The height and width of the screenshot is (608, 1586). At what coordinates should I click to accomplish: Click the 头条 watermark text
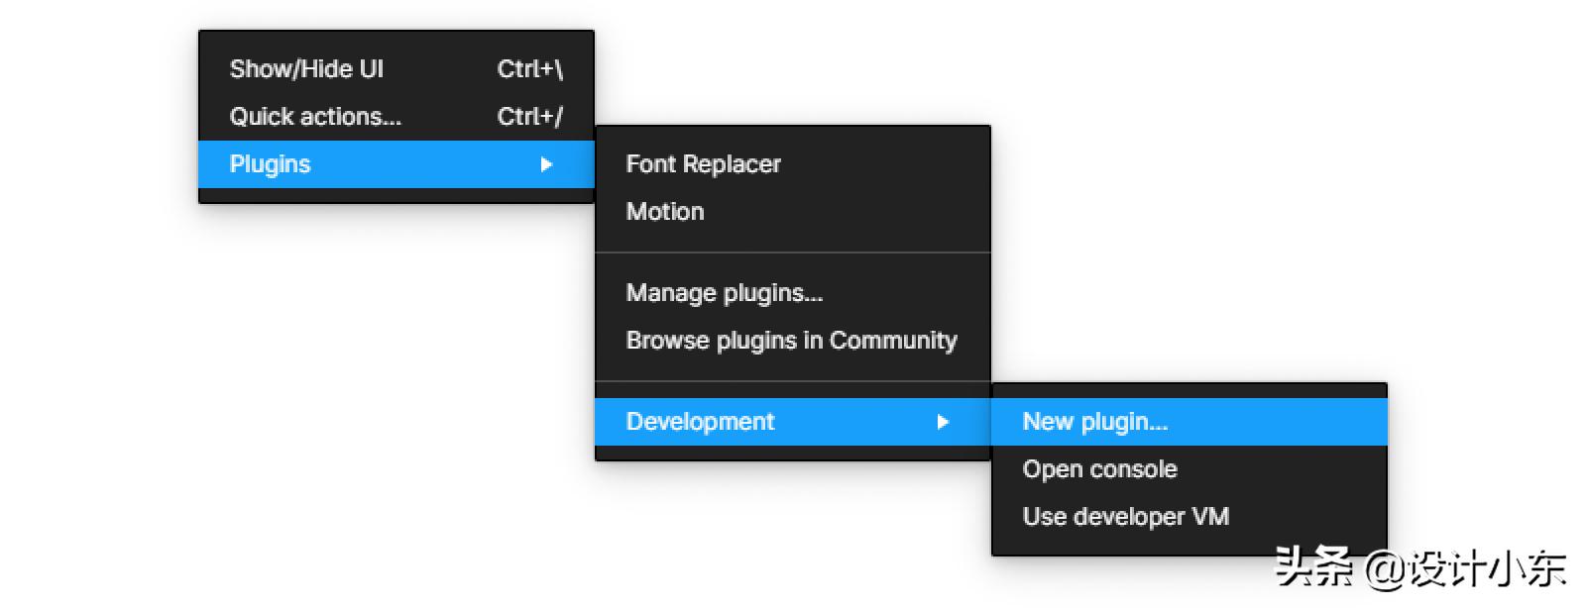point(1313,567)
